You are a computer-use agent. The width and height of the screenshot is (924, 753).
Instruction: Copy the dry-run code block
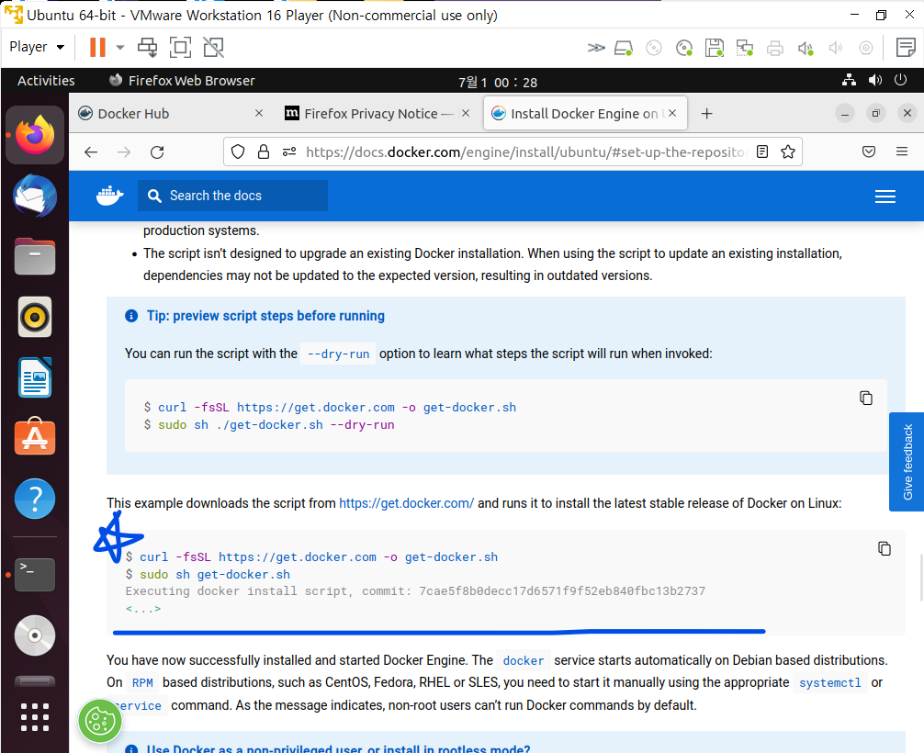[x=865, y=399]
